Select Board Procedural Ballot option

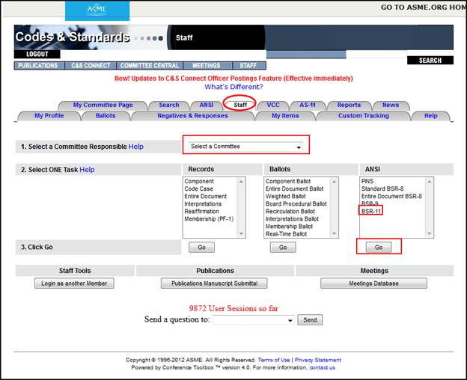pyautogui.click(x=296, y=203)
